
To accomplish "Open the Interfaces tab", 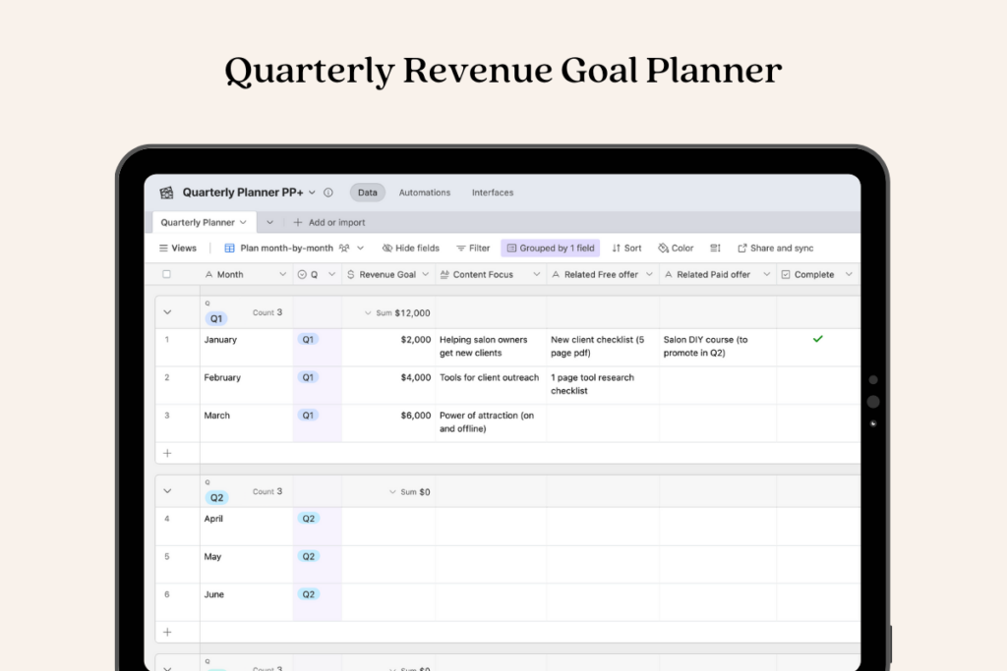I will pyautogui.click(x=492, y=193).
